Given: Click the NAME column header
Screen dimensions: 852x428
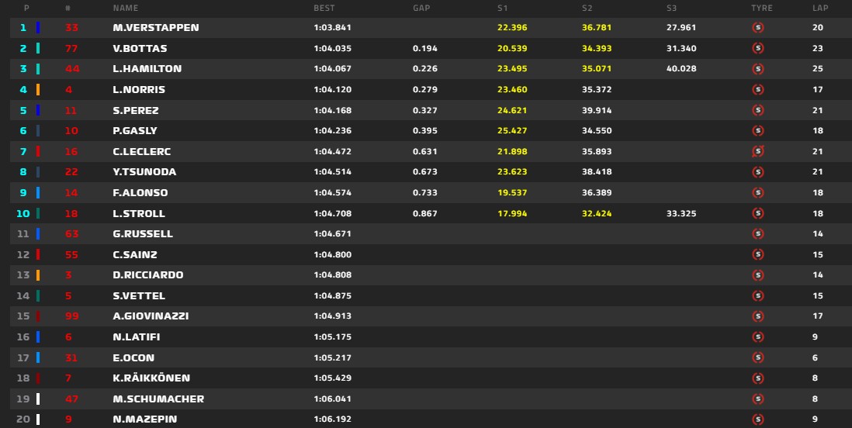Looking at the screenshot, I should pyautogui.click(x=126, y=9).
